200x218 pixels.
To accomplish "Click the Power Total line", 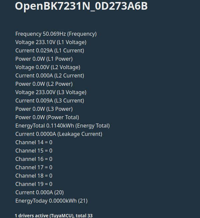I will click(47, 117).
